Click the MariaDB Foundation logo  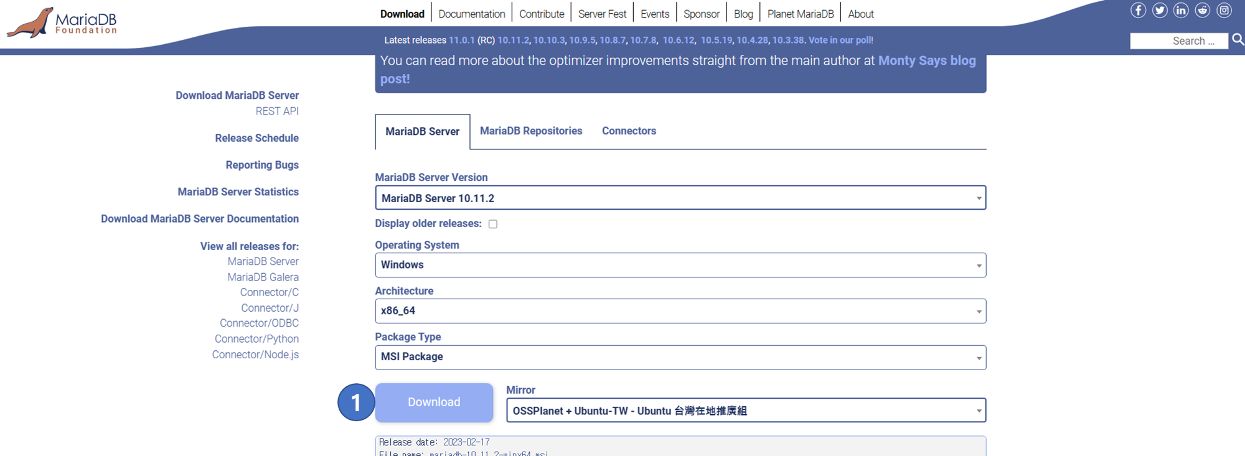(x=62, y=22)
